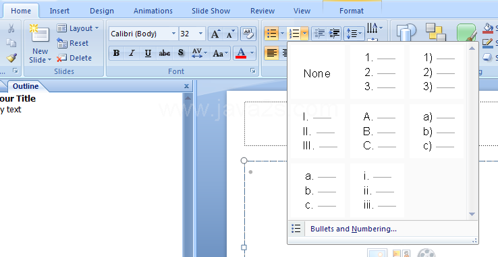This screenshot has height=257, width=498.
Task: Apply the red font color A
Action: click(x=241, y=53)
